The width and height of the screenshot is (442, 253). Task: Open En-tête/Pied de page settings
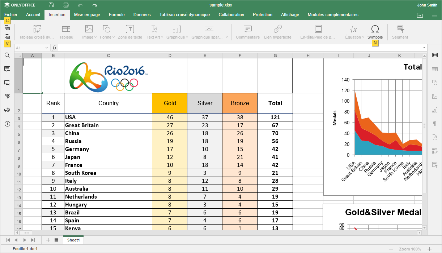[318, 32]
